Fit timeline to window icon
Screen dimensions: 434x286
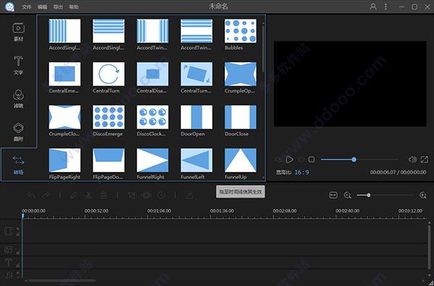333,195
